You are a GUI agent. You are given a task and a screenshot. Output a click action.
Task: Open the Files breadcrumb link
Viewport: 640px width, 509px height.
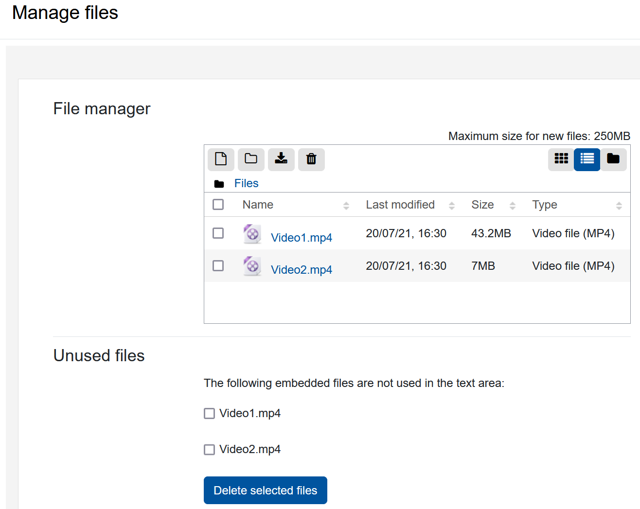[246, 183]
